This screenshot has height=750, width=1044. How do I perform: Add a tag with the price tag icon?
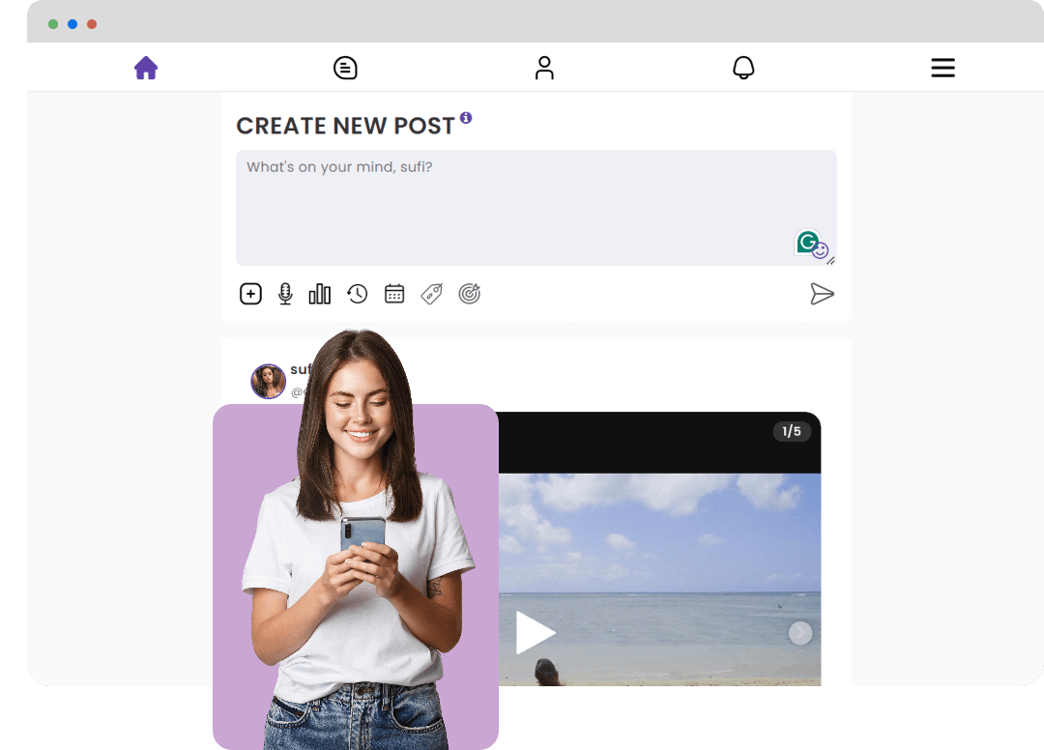(x=431, y=293)
